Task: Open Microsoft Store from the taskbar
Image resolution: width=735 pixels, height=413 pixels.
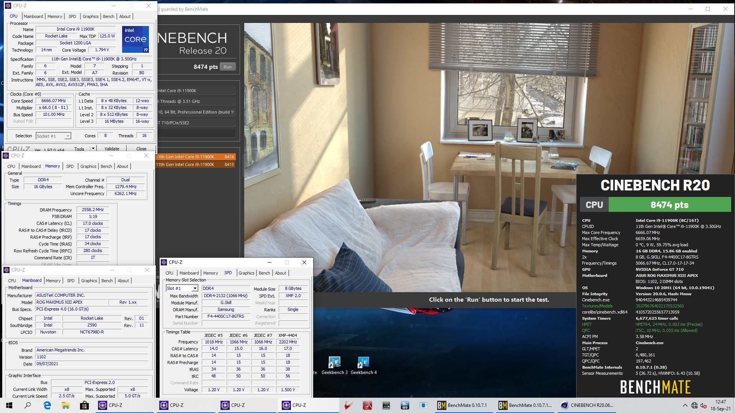Action: tap(84, 405)
